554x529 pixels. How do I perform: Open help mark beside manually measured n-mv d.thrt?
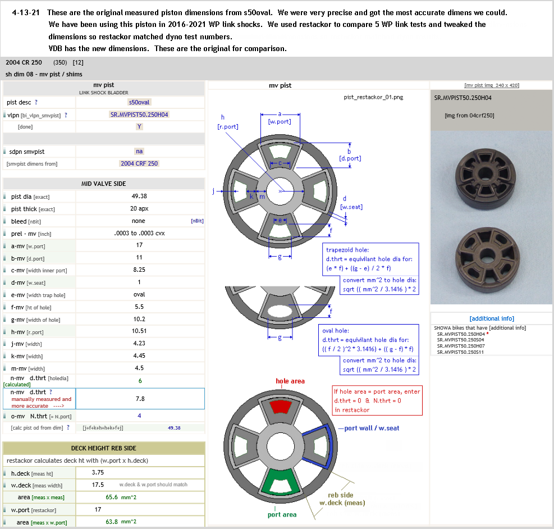tap(51, 392)
